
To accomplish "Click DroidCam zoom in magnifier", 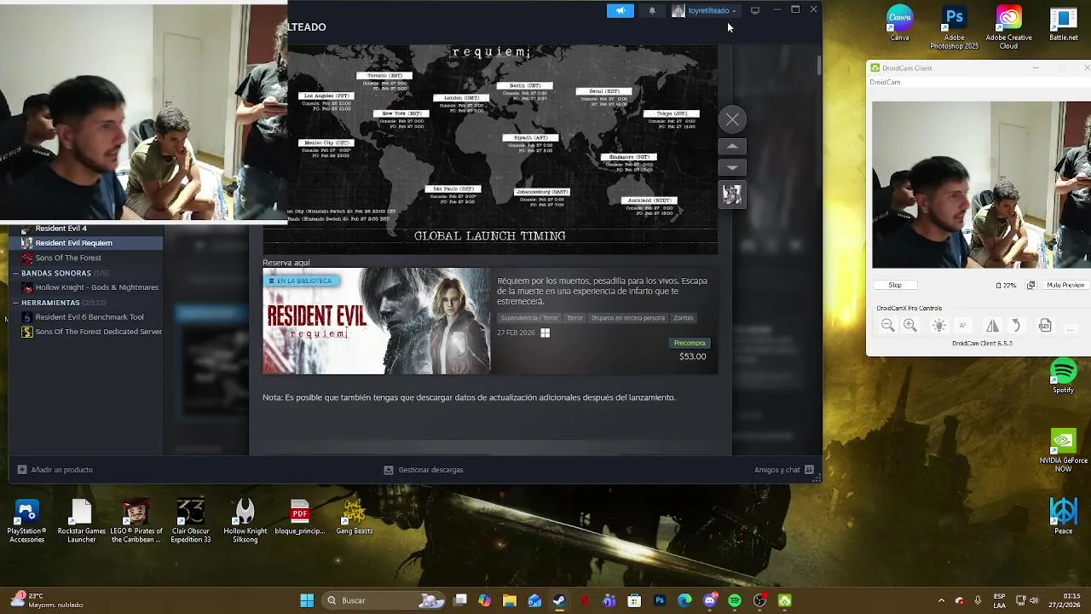I will coord(910,326).
